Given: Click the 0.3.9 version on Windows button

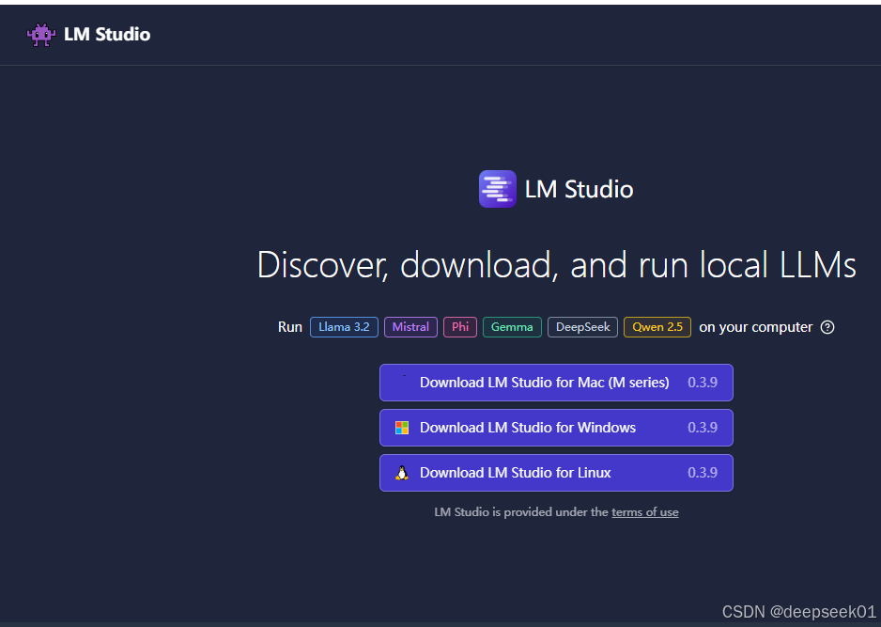Looking at the screenshot, I should tap(703, 428).
